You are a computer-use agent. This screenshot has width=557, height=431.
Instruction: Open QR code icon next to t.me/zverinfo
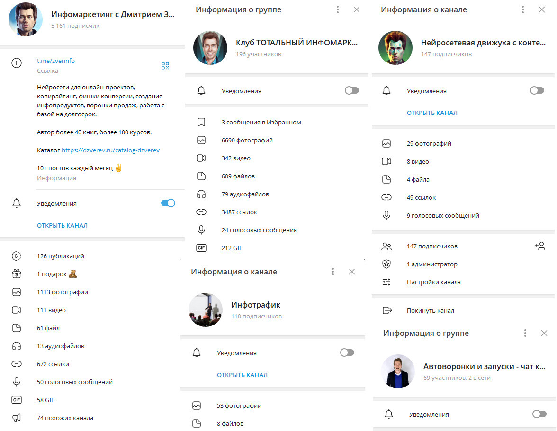pos(165,66)
